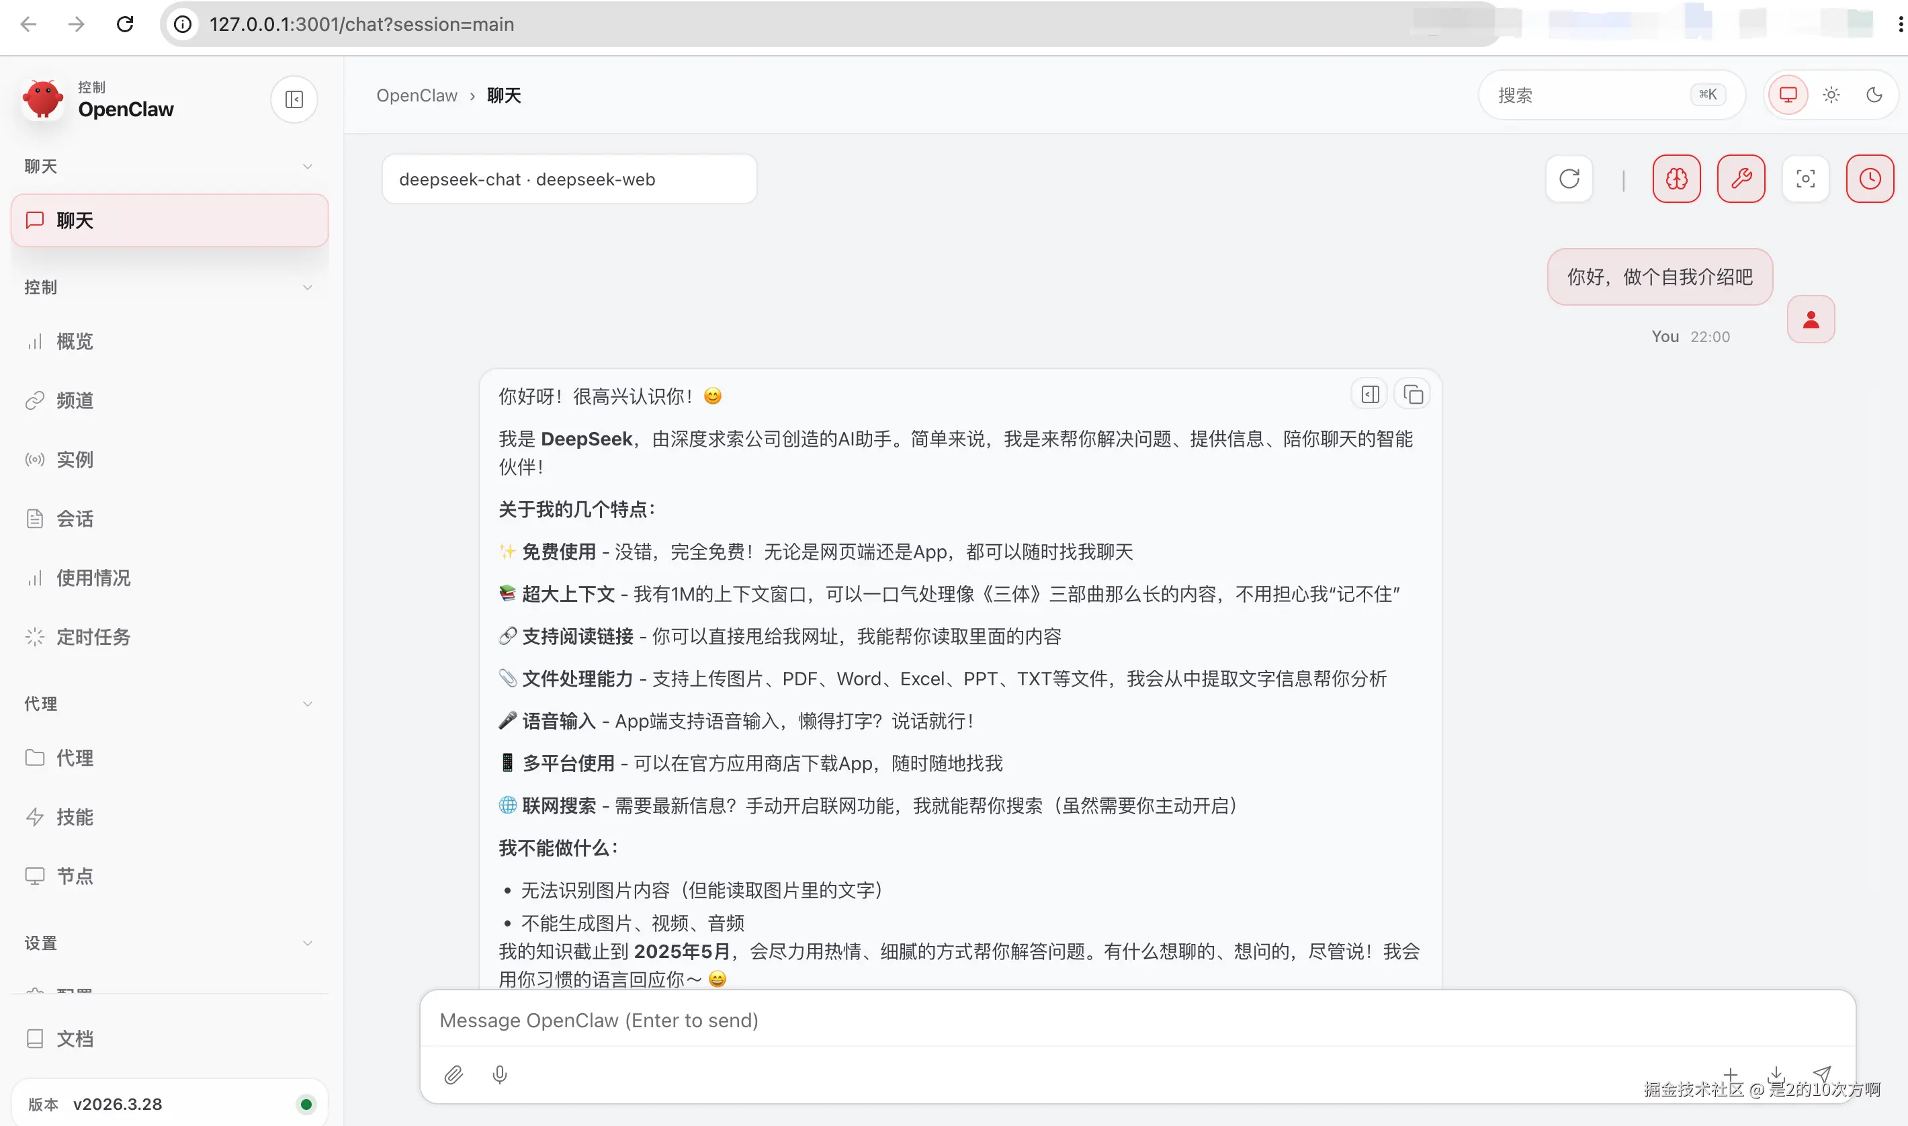Activate the focus mode frame icon
The width and height of the screenshot is (1908, 1126).
(1806, 179)
